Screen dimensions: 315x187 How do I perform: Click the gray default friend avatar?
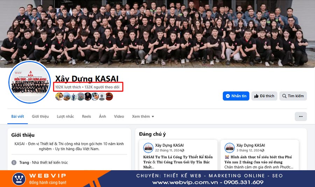(102, 97)
